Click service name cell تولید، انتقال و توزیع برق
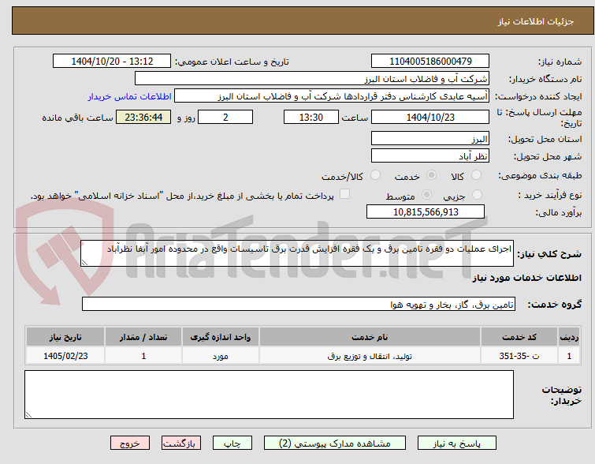595x464 pixels. coord(370,356)
